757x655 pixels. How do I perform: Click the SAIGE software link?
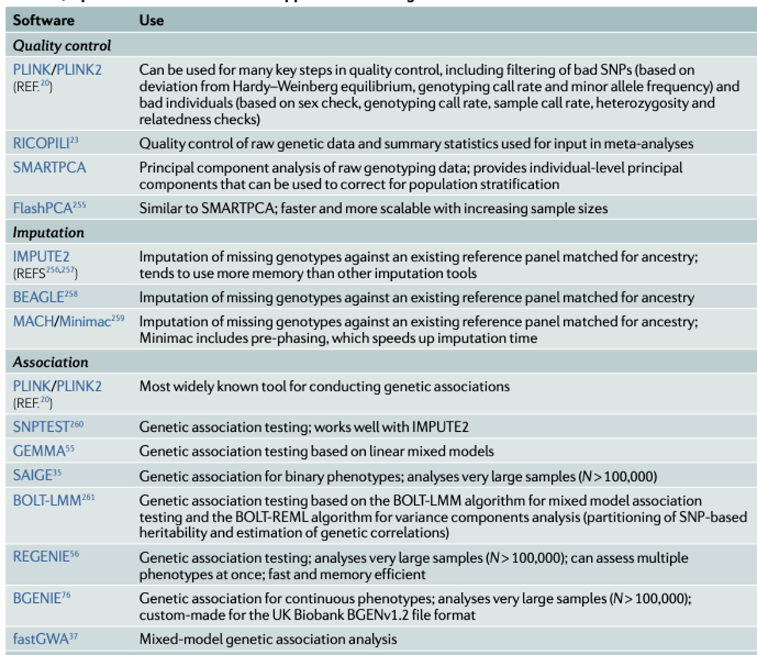33,475
